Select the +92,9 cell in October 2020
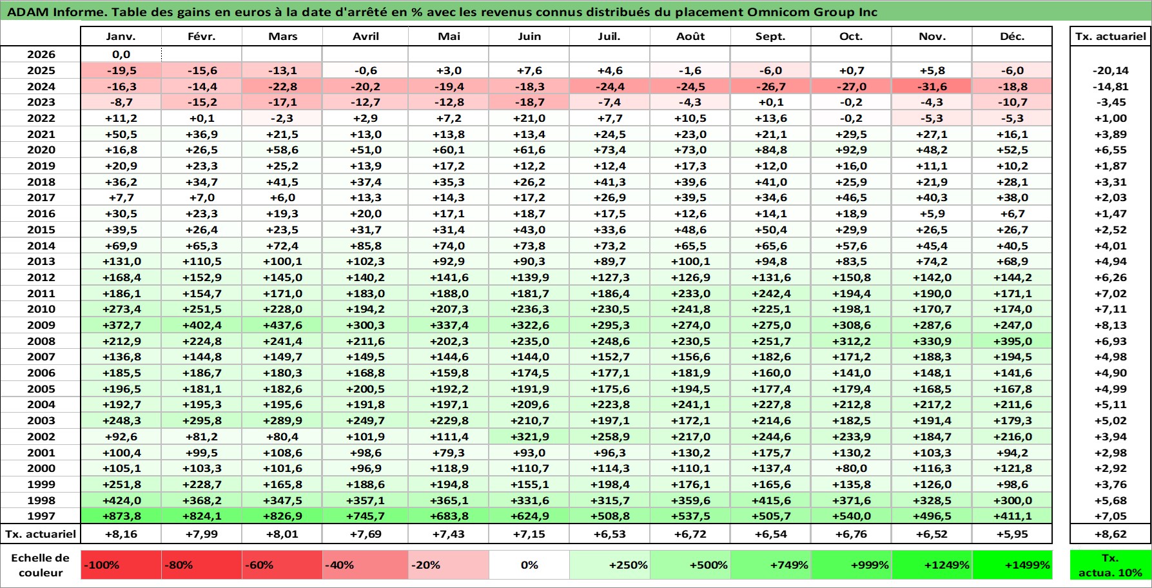Screen dimensions: 1152x588 [851, 150]
